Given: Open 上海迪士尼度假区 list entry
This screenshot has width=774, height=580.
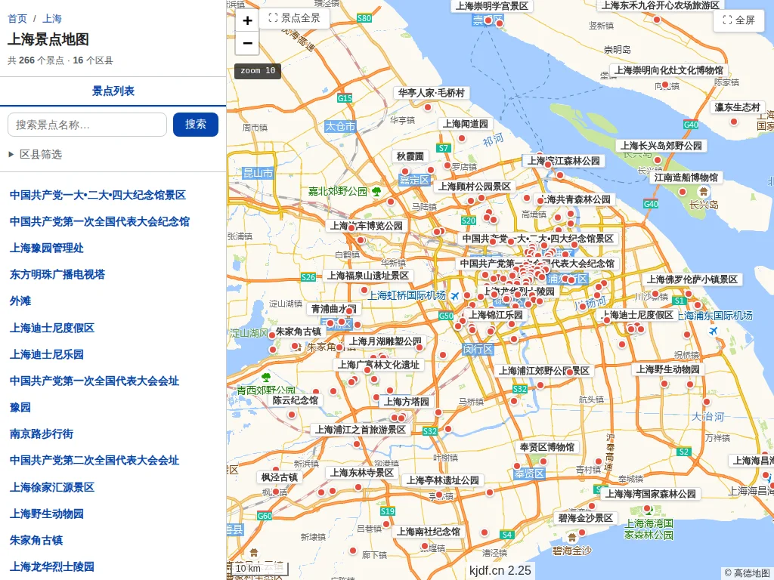Looking at the screenshot, I should point(52,328).
